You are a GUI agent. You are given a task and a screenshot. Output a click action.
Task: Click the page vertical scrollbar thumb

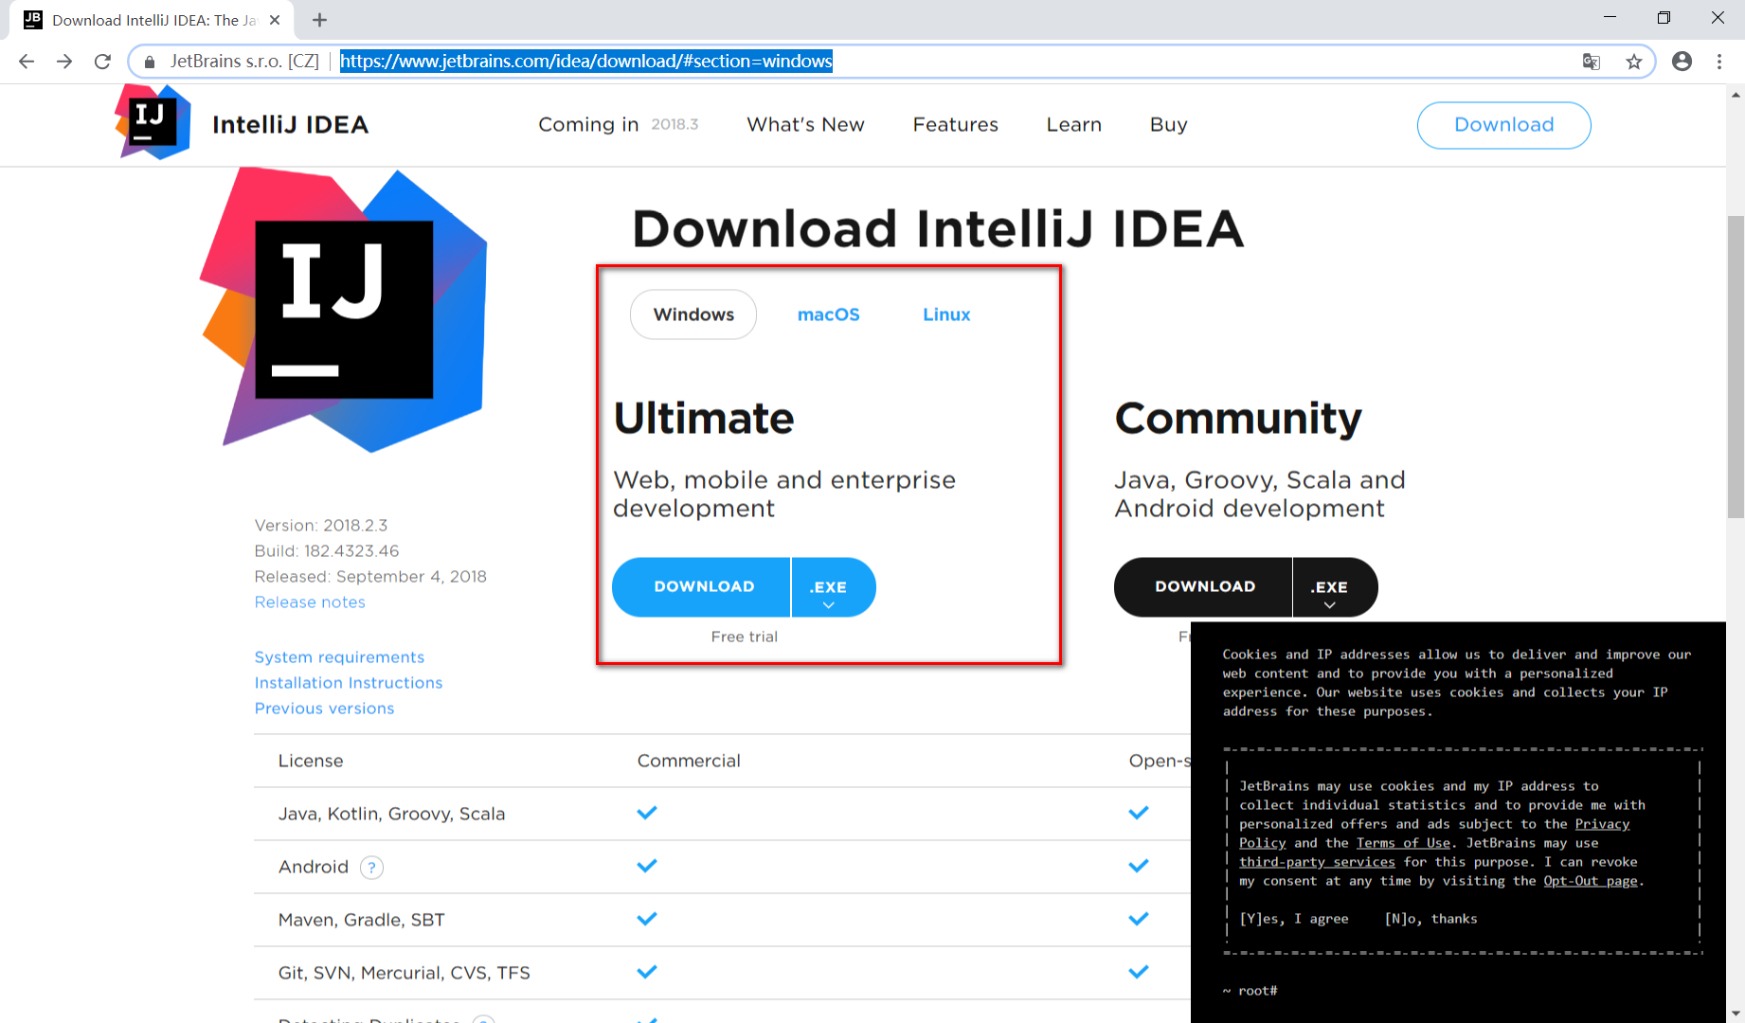pyautogui.click(x=1736, y=367)
